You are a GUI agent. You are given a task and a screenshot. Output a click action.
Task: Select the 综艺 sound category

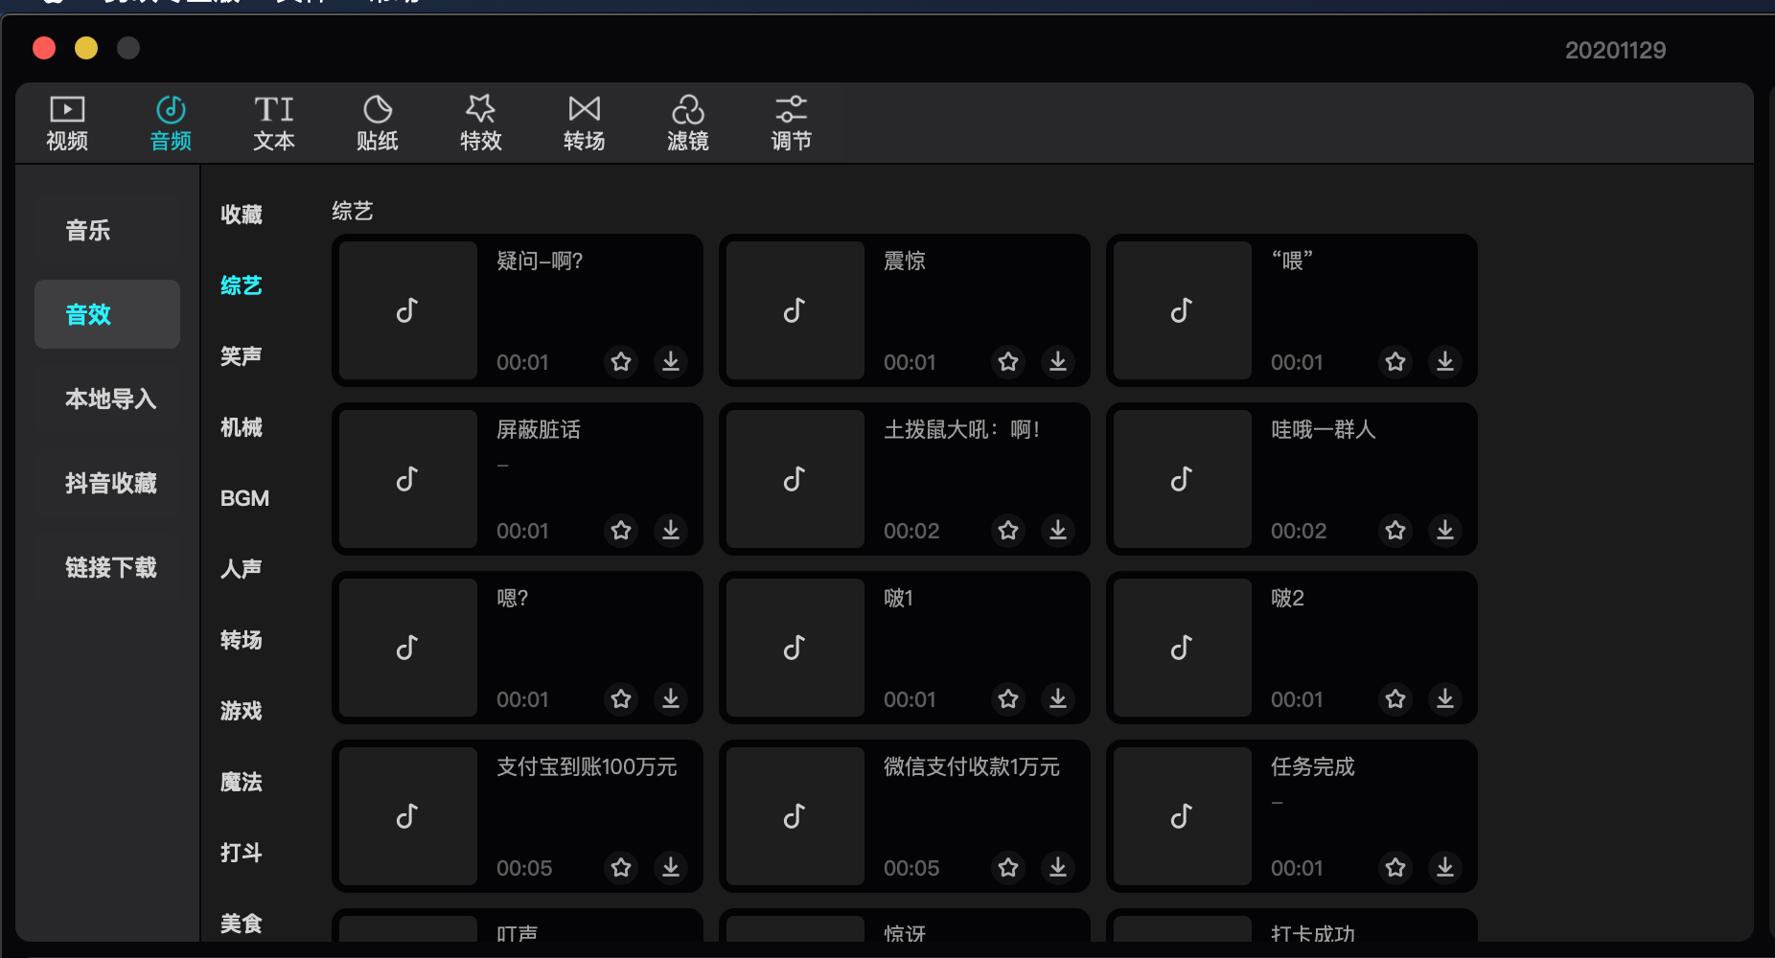[x=242, y=285]
